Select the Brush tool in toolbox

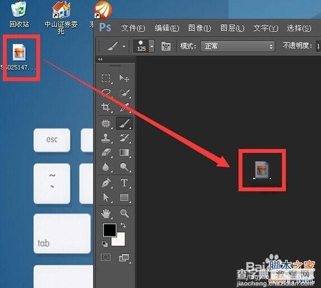click(x=125, y=124)
